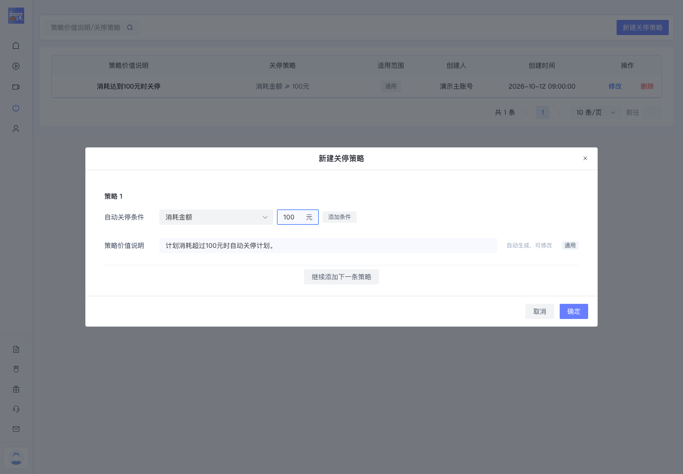Viewport: 683px width, 474px height.
Task: Open the user account icon in the sidebar
Action: 16,129
